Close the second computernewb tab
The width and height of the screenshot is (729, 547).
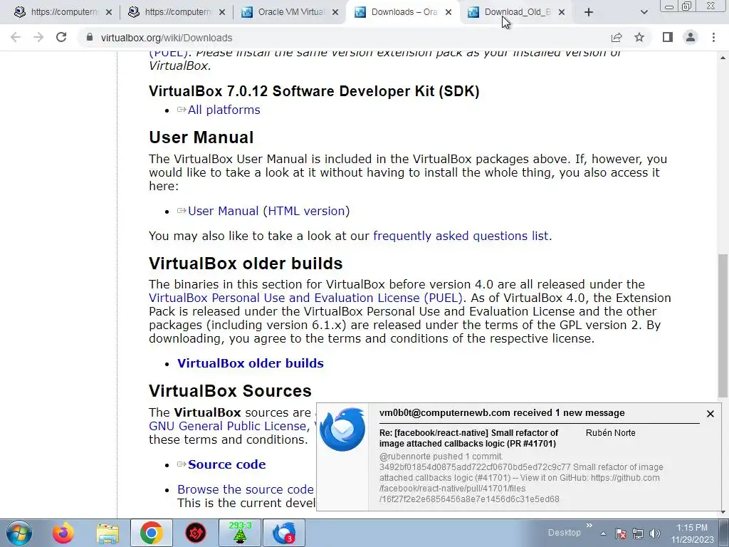point(222,12)
